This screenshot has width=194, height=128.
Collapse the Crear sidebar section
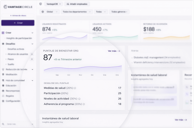[x=32, y=33]
